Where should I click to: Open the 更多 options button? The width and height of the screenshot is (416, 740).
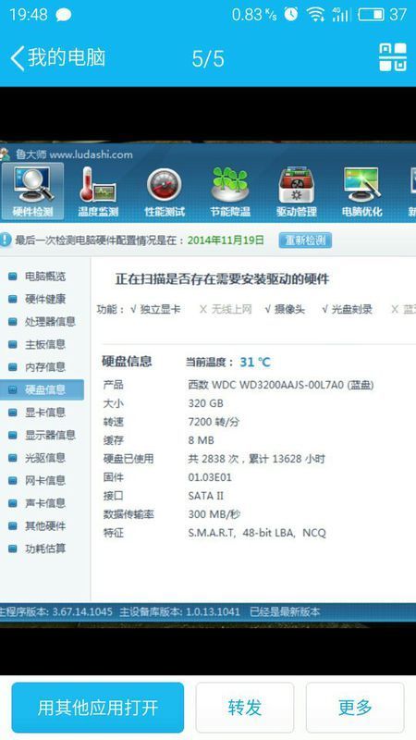tap(355, 708)
